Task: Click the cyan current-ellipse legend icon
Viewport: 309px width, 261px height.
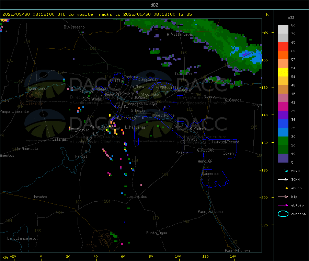Action: tap(283, 214)
